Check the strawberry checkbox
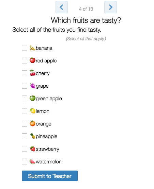 [25, 149]
